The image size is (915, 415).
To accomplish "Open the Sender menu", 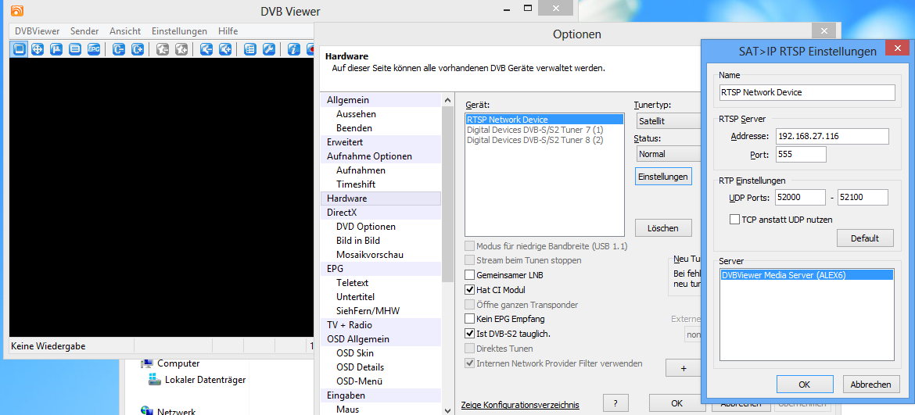I will [84, 31].
